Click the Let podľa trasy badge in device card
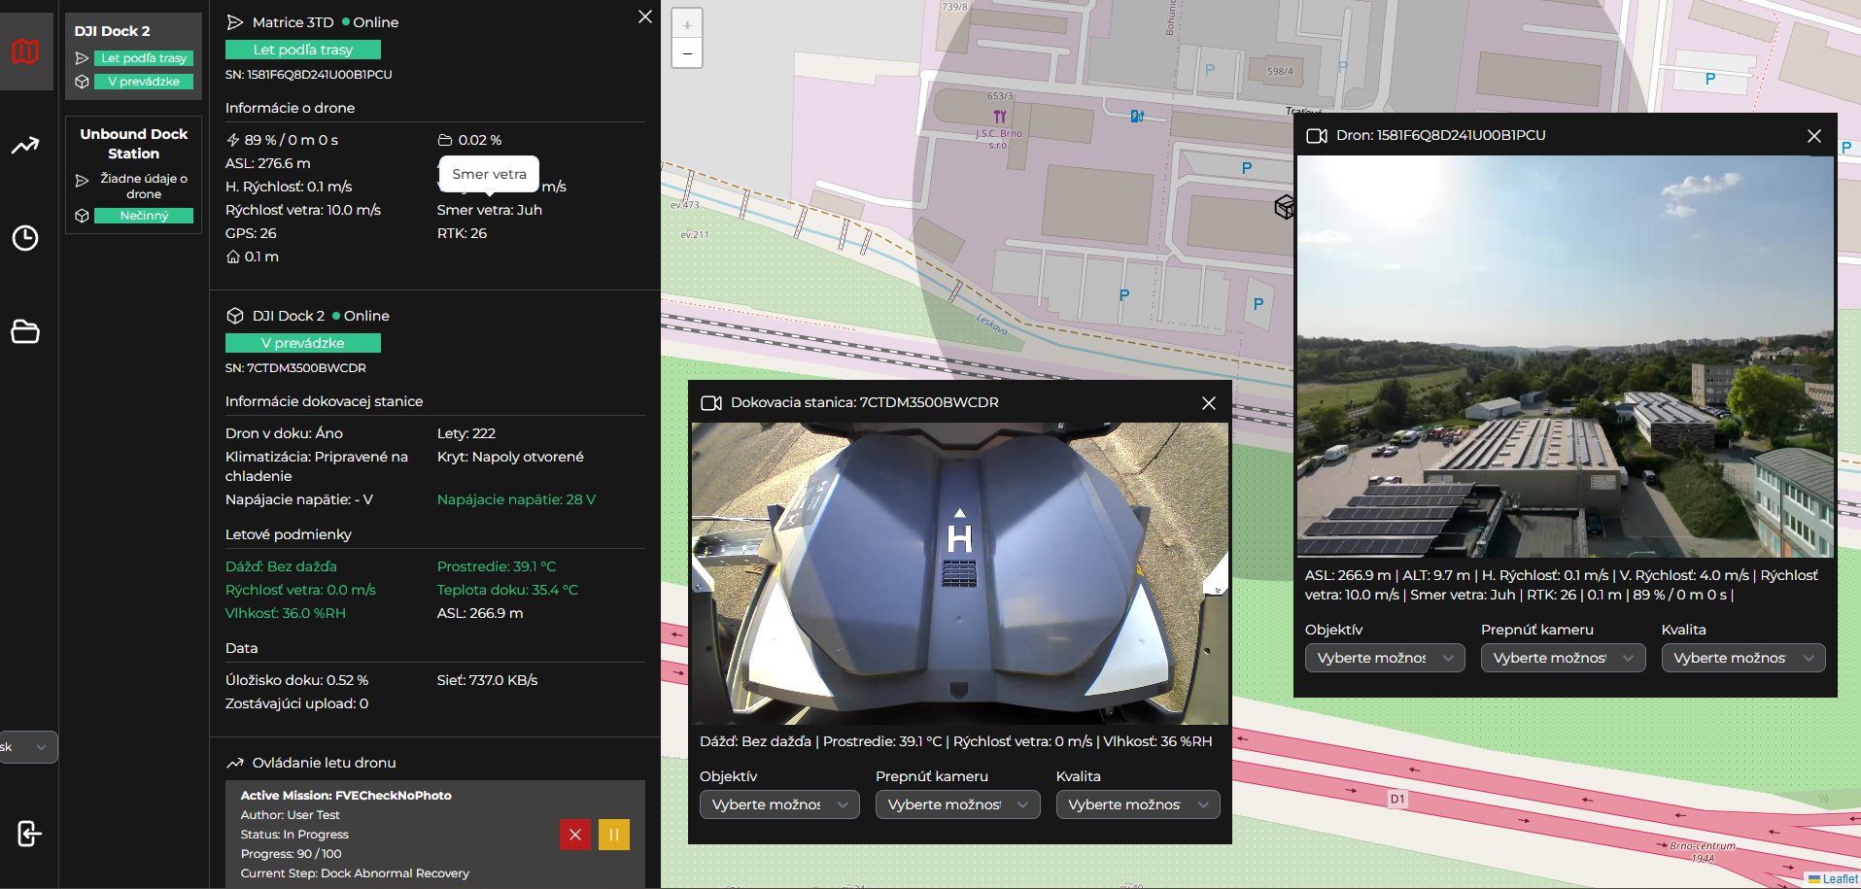Screen dimensions: 1861x889 pos(144,58)
